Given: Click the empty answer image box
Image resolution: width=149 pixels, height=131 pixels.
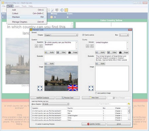Looking at the screenshot, I should tap(112, 78).
